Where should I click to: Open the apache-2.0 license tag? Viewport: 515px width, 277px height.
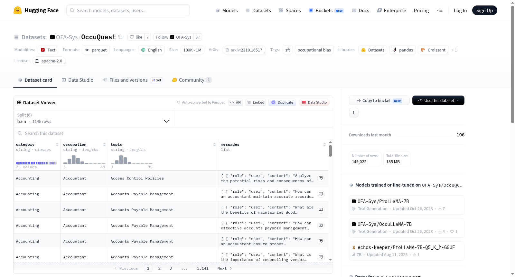[49, 61]
